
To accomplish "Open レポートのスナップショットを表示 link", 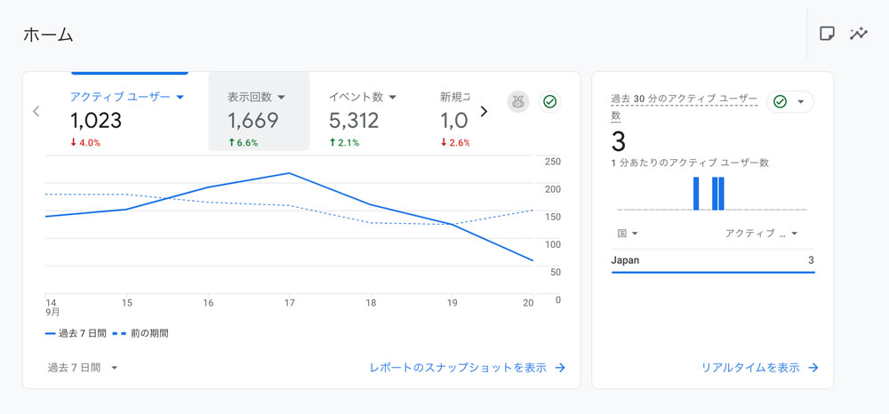I will [458, 368].
